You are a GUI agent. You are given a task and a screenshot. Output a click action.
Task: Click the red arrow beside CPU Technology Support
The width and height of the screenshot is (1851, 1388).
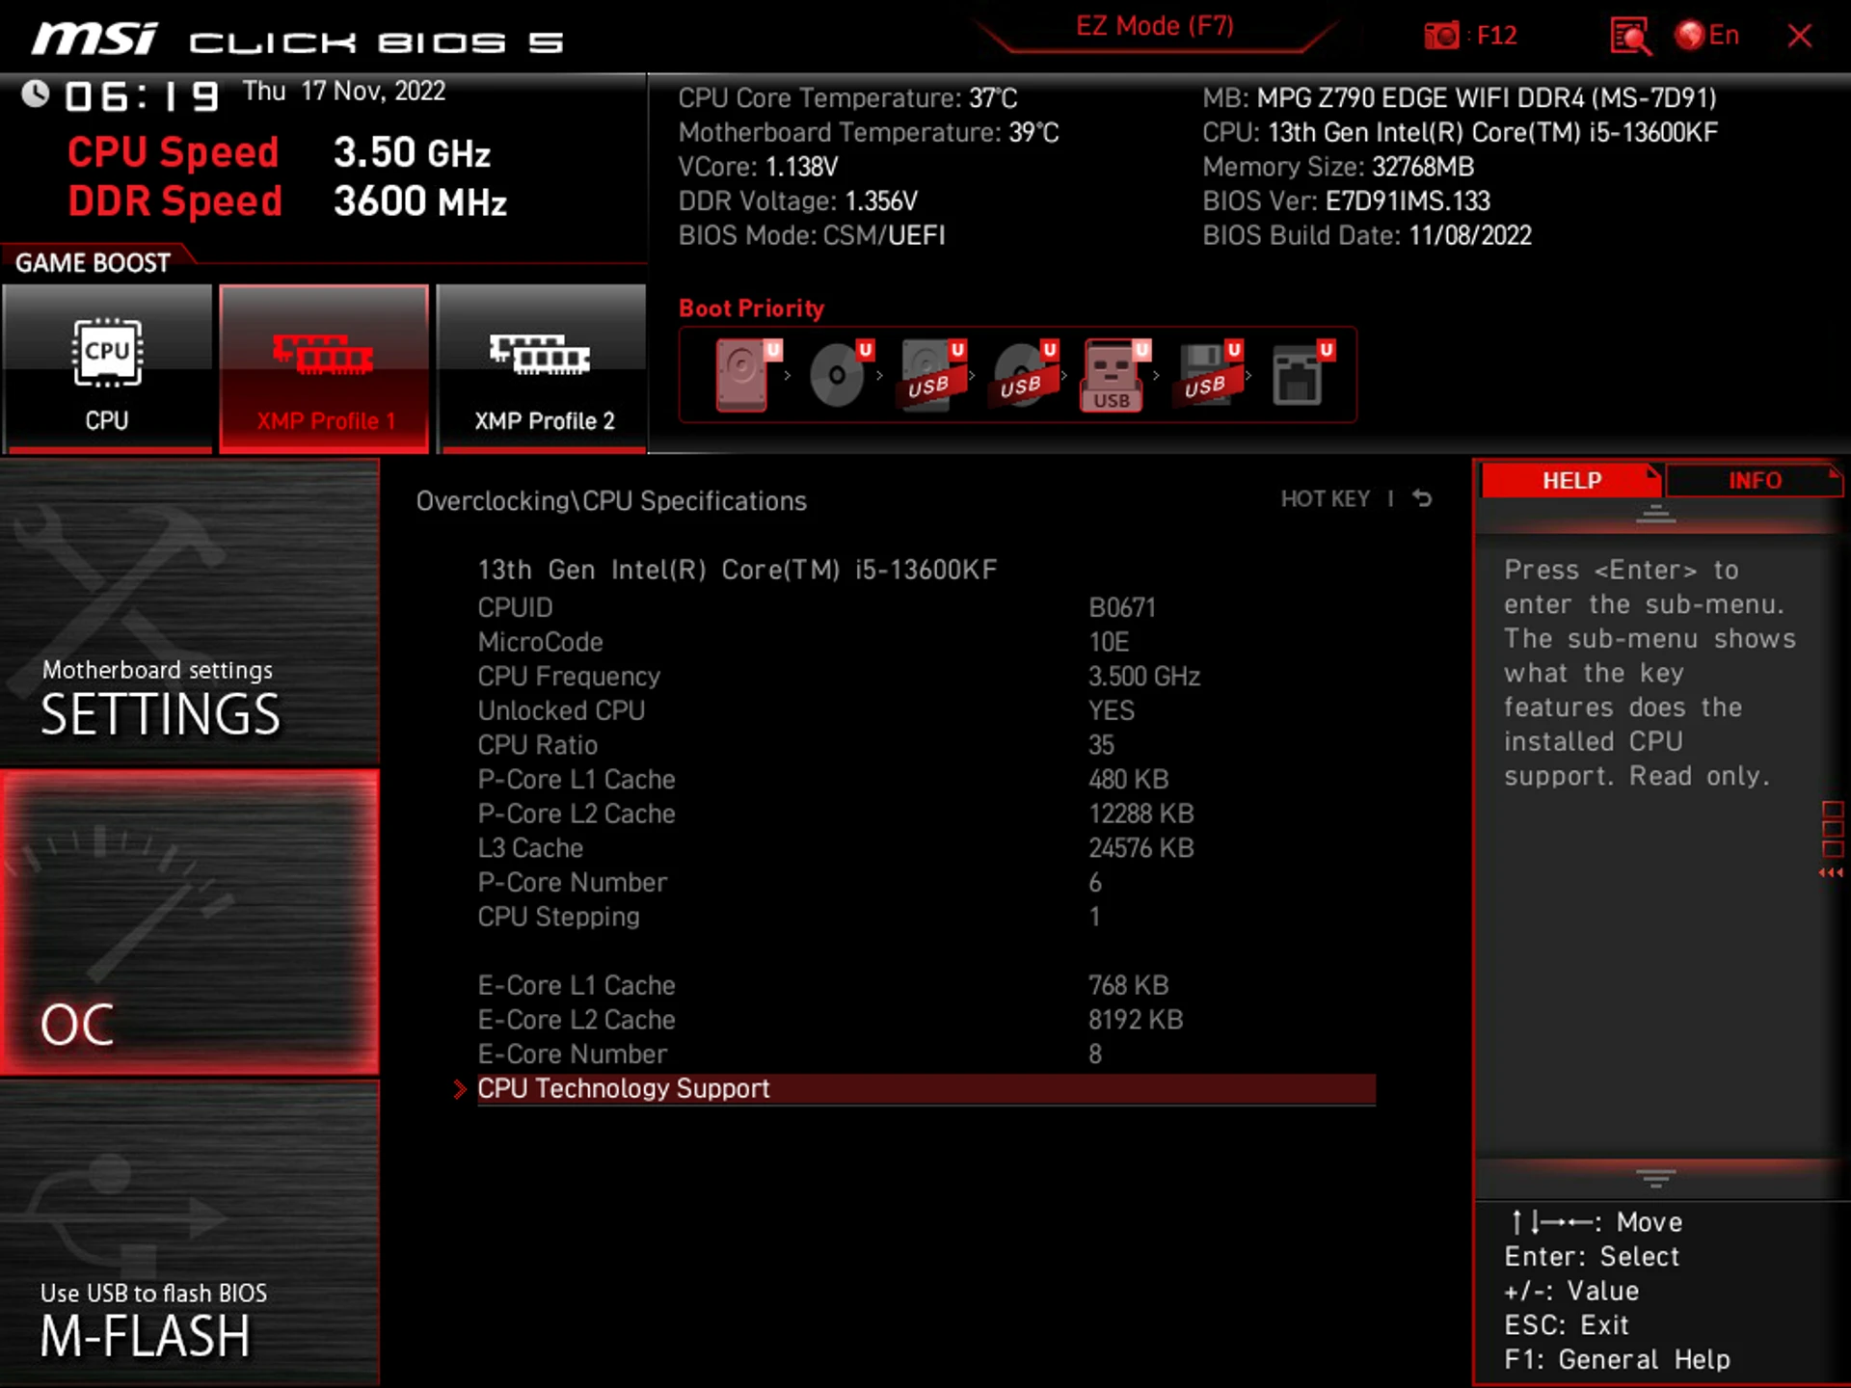[x=460, y=1089]
